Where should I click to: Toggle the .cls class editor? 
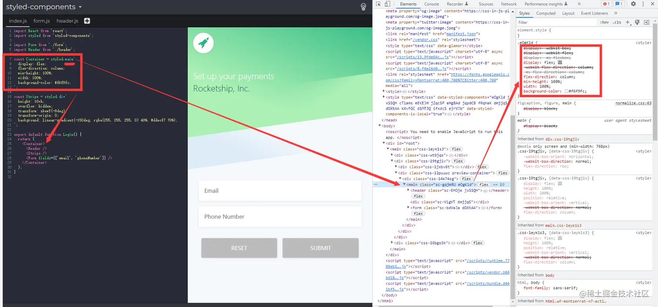pyautogui.click(x=617, y=22)
